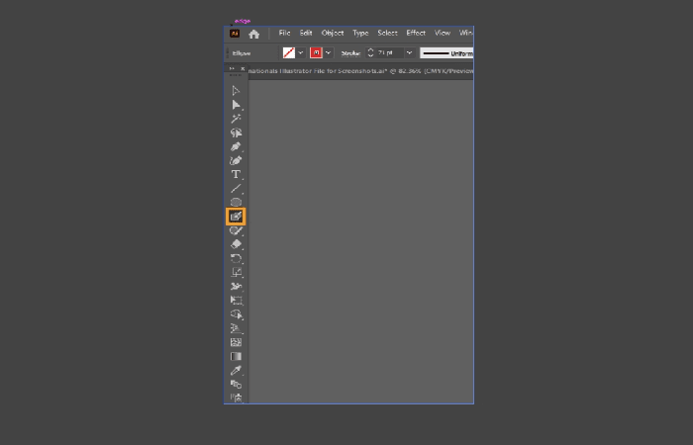Select the Direct Selection tool

pyautogui.click(x=236, y=105)
